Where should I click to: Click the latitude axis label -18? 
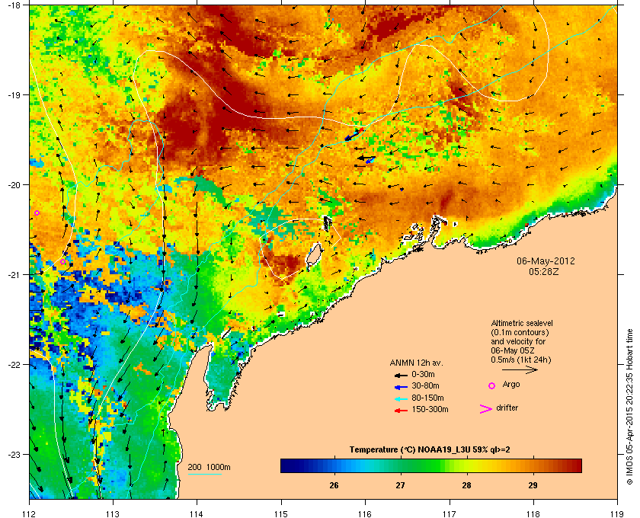click(x=14, y=5)
